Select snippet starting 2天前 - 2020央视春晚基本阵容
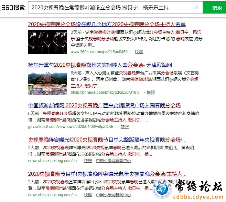This screenshot has width=226, height=202. (110, 185)
